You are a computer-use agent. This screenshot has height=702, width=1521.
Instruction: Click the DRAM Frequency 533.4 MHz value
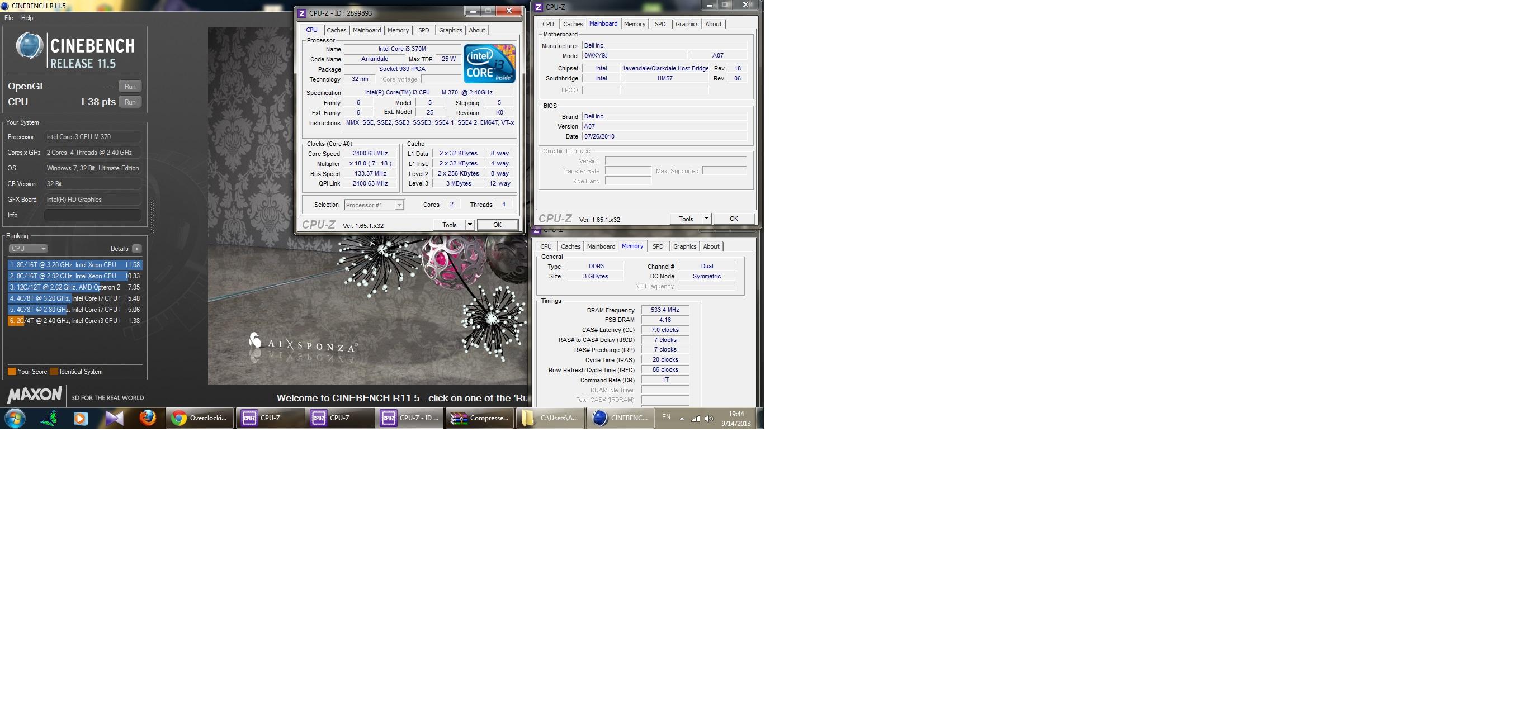[x=665, y=310]
